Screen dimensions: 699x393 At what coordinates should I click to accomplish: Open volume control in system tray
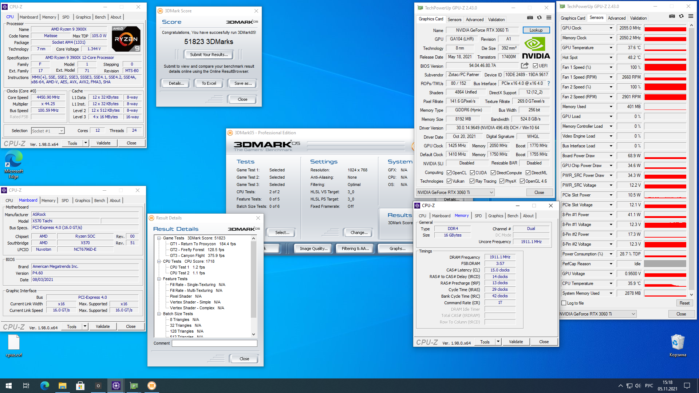click(638, 386)
